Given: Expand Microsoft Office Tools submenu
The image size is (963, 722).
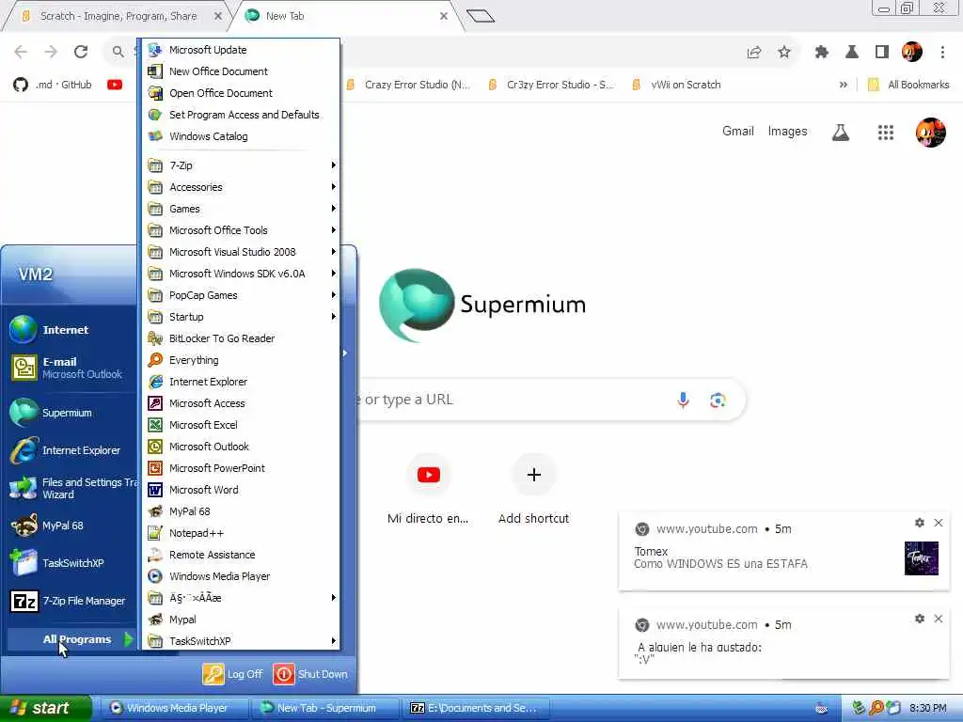Looking at the screenshot, I should tap(241, 230).
